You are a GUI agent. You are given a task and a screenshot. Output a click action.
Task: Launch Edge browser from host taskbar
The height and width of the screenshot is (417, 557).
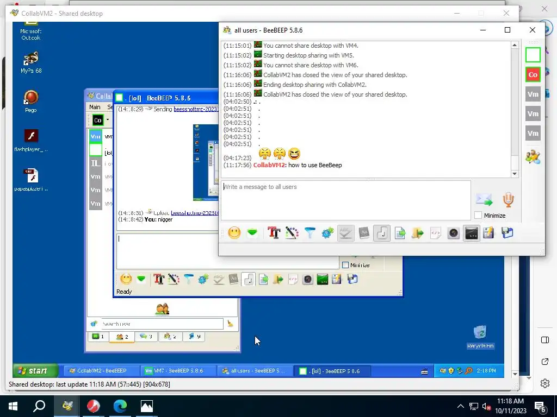point(120,406)
